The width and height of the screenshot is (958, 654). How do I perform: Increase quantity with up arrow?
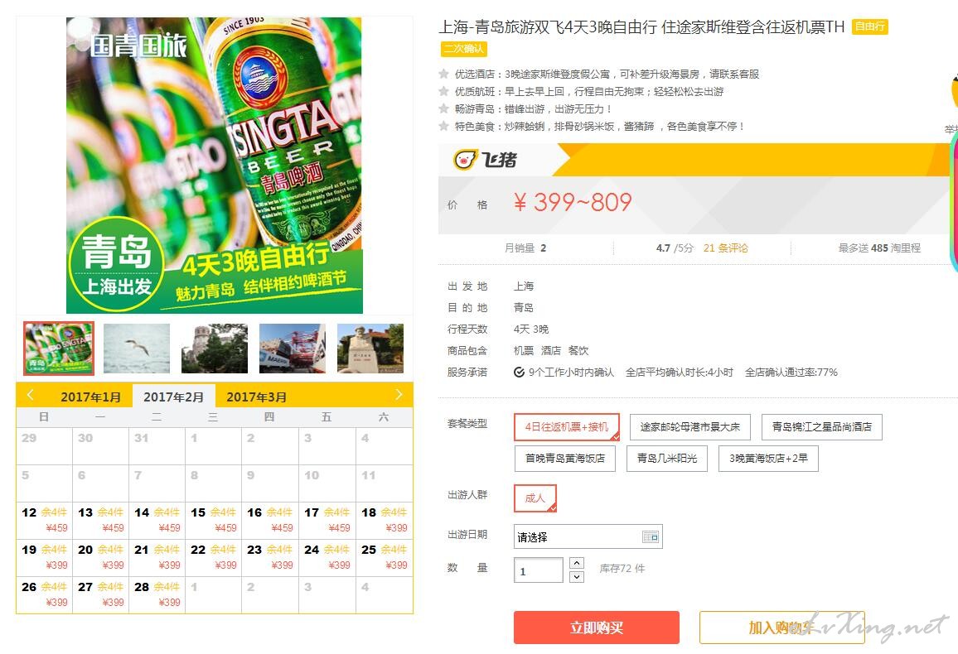point(577,562)
